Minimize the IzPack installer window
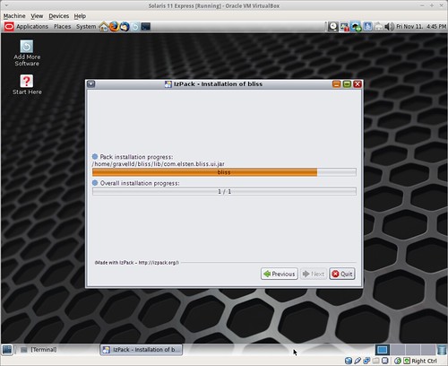 (337, 84)
